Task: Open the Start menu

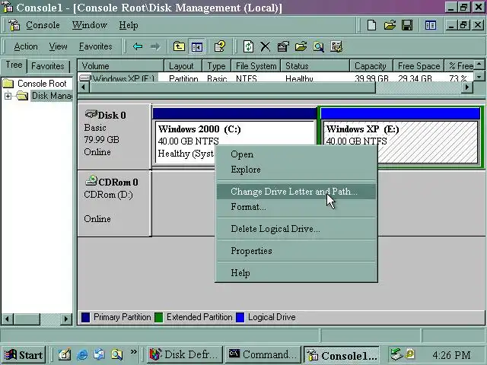Action: click(24, 355)
